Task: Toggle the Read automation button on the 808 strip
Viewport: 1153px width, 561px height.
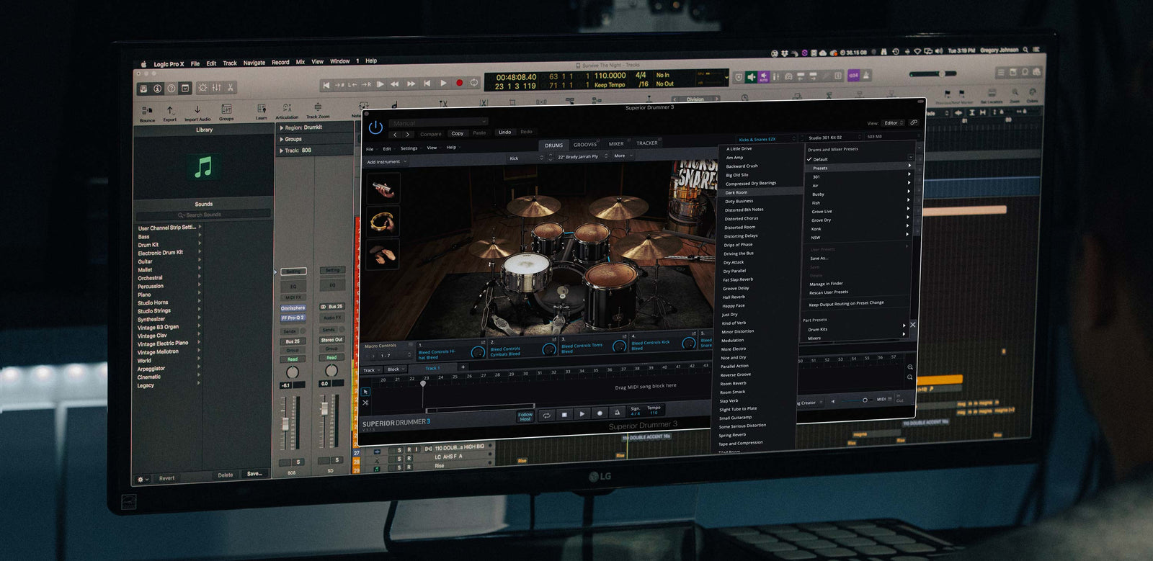Action: (x=293, y=359)
